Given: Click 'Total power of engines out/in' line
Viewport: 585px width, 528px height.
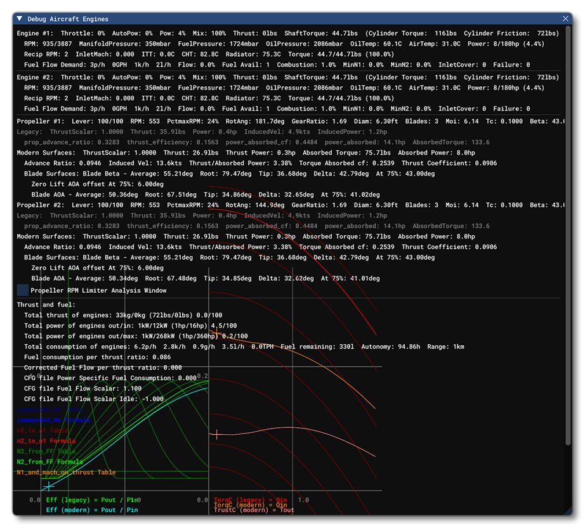Looking at the screenshot, I should (131, 325).
